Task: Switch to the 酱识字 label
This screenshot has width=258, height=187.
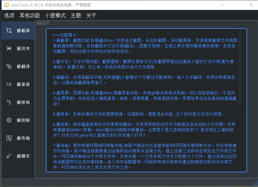Action: click(23, 48)
